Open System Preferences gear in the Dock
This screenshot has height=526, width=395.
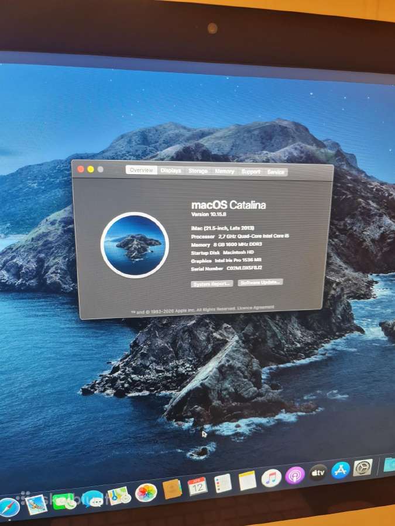point(363,468)
